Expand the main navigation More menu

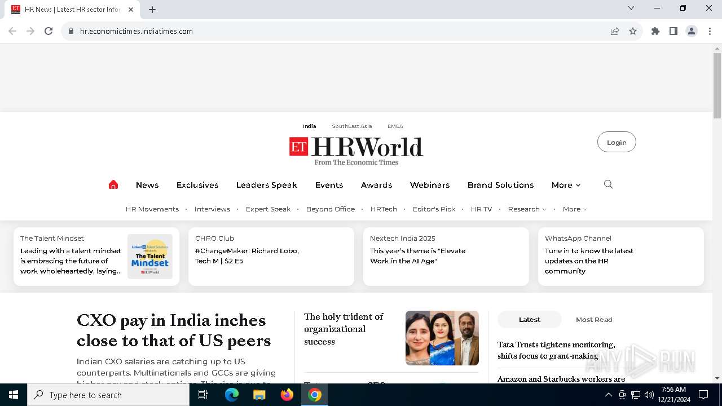coord(566,185)
